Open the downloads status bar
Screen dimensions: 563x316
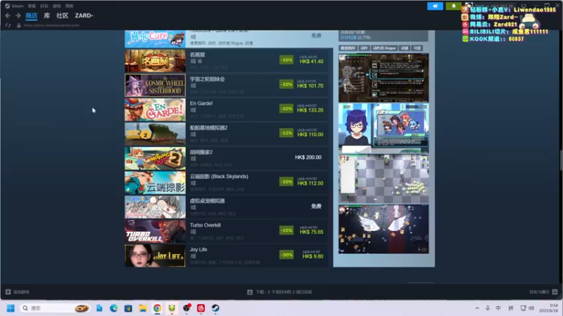279,292
